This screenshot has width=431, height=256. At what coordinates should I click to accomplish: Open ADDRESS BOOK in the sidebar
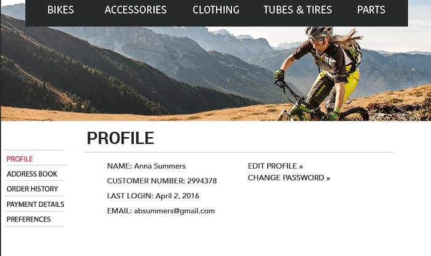tap(32, 174)
